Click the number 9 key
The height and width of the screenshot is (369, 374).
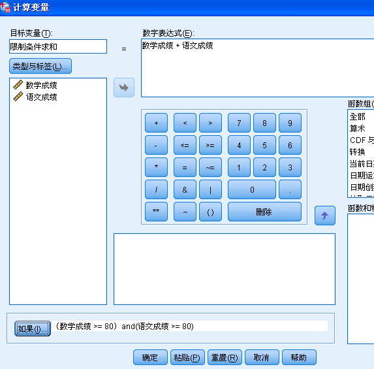click(290, 123)
